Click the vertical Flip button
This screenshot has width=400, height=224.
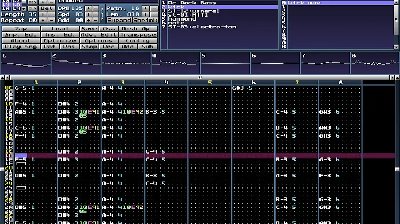[x=102, y=14]
